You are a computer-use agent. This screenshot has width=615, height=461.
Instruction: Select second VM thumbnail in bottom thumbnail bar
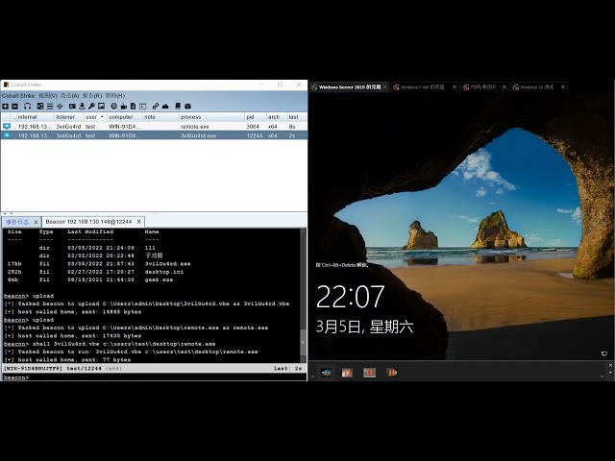347,373
